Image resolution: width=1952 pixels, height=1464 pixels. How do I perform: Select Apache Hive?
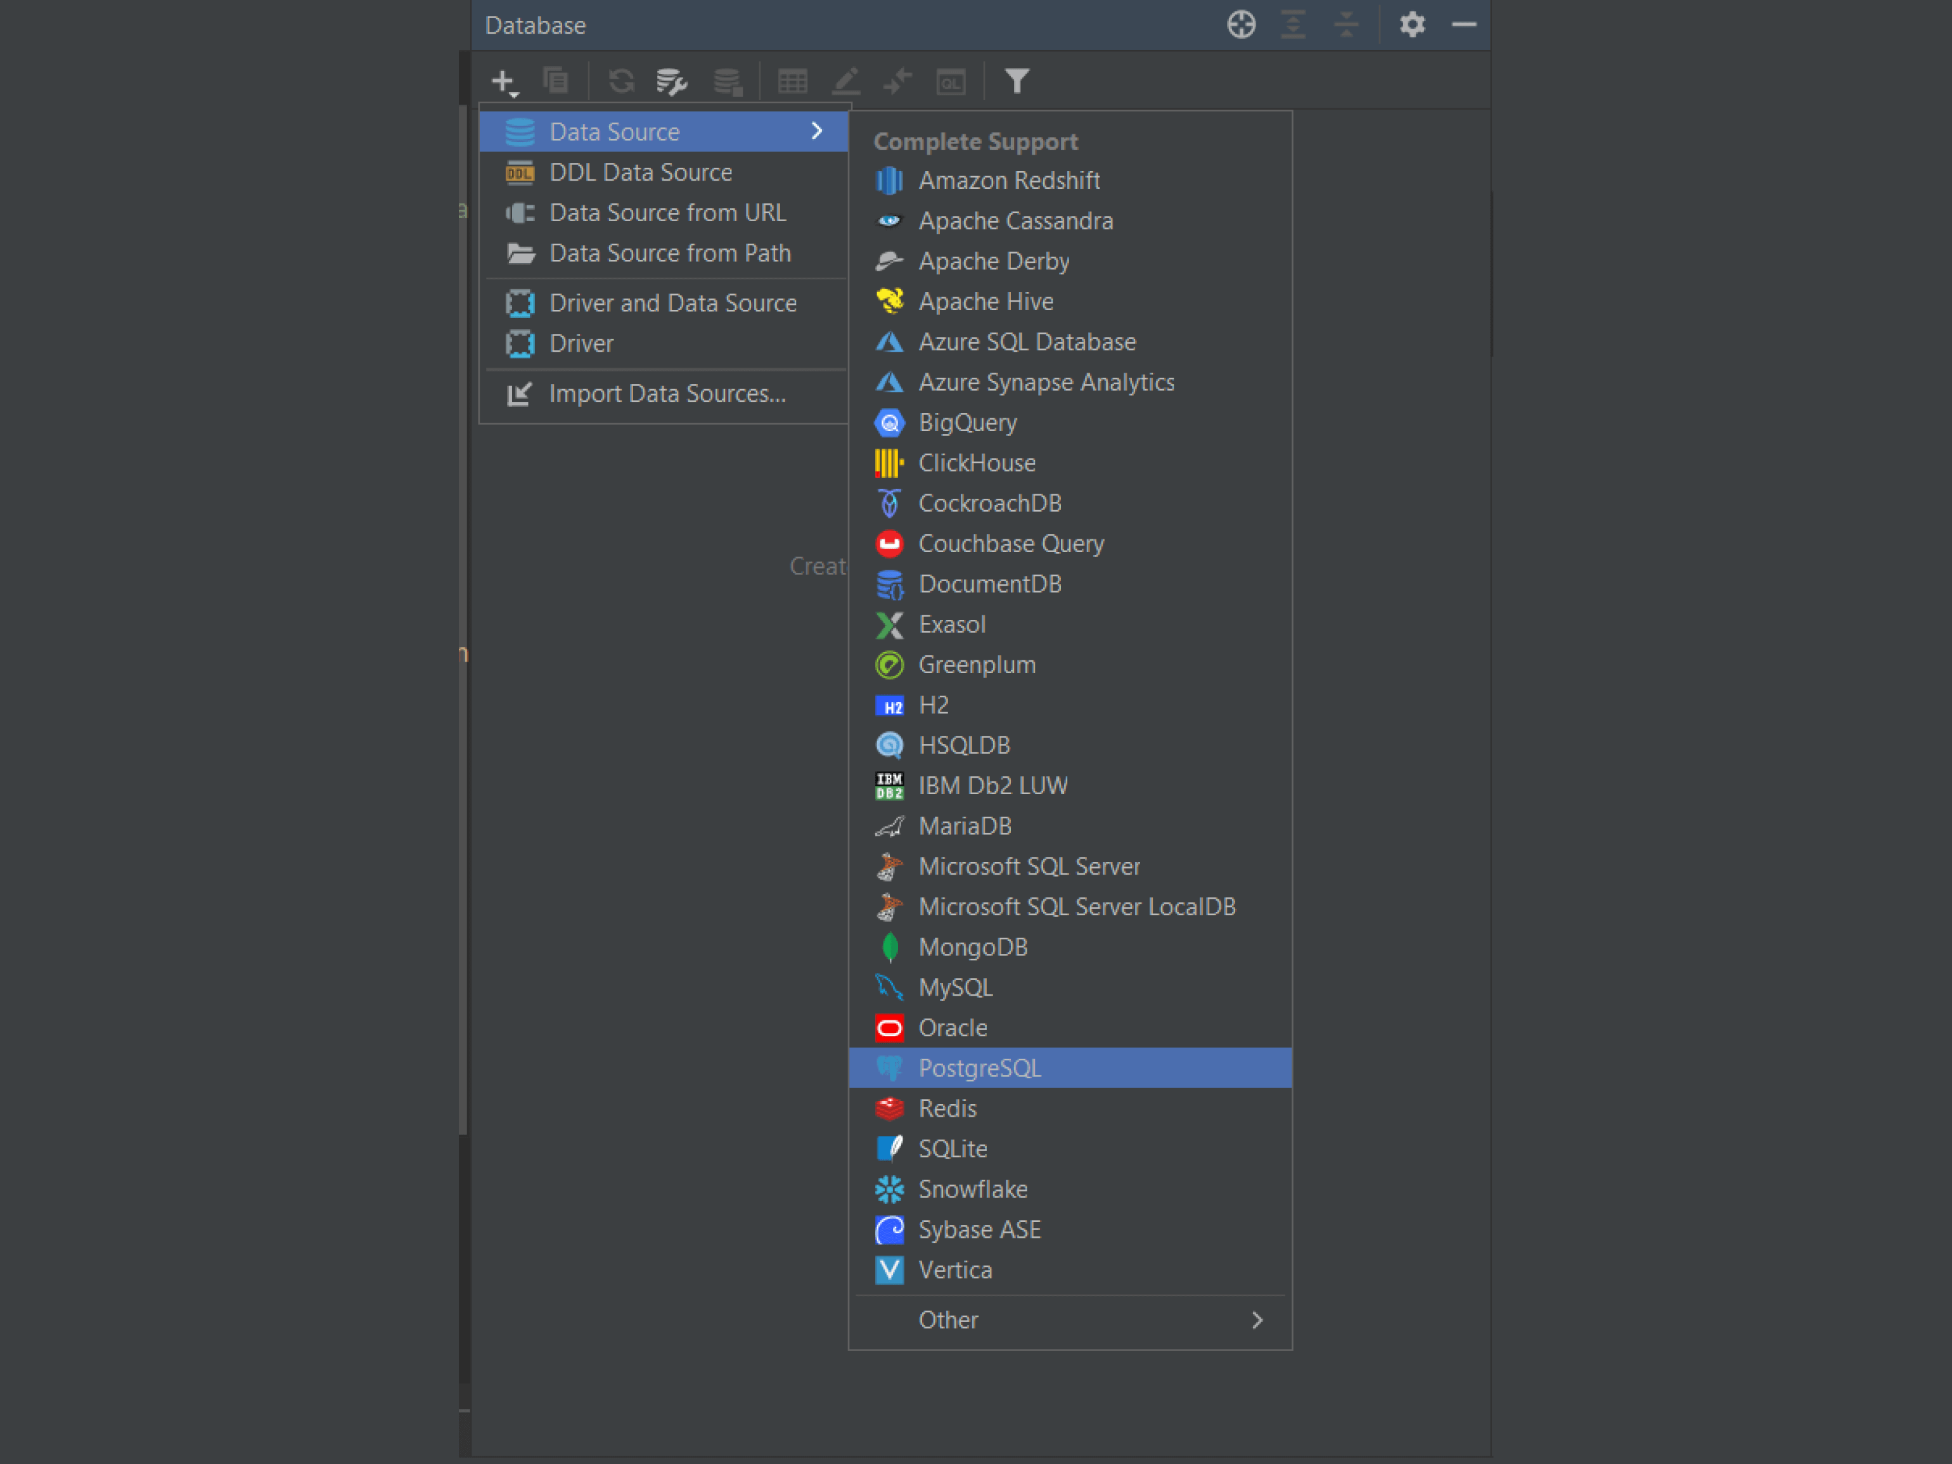click(x=1070, y=302)
